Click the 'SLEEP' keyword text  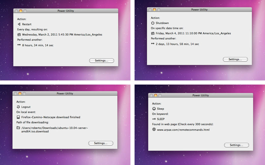pos(161,119)
